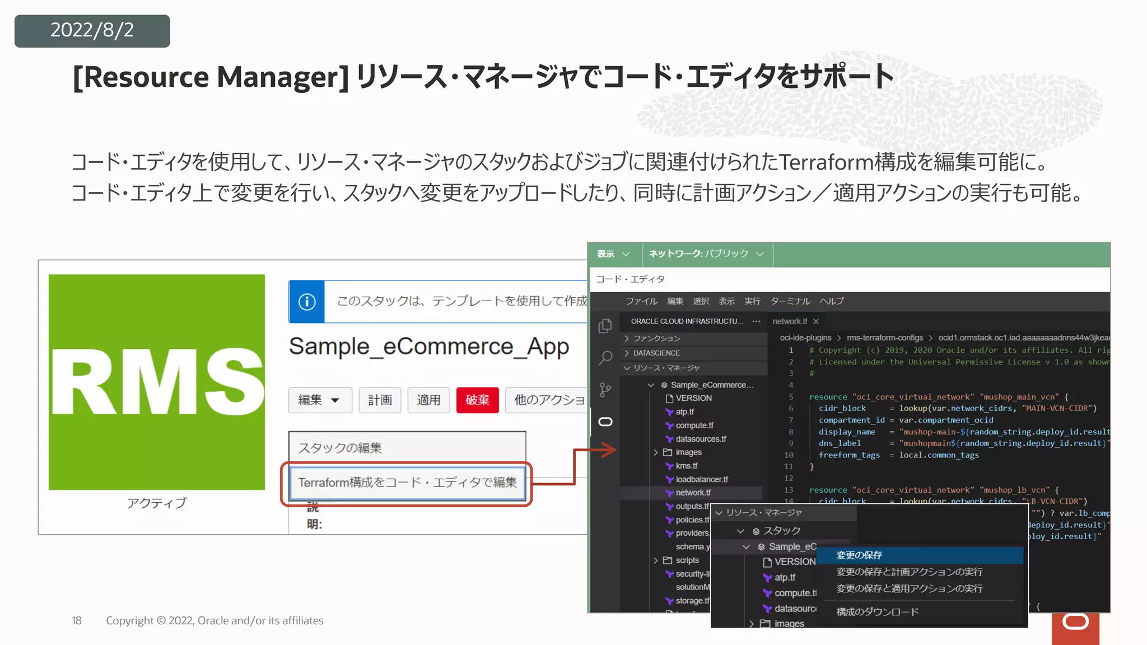Open the 編集 dropdown button on stack page
Screen dimensions: 1147x645
point(320,400)
